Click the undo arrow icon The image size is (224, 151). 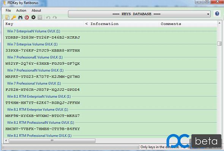(x=48, y=17)
